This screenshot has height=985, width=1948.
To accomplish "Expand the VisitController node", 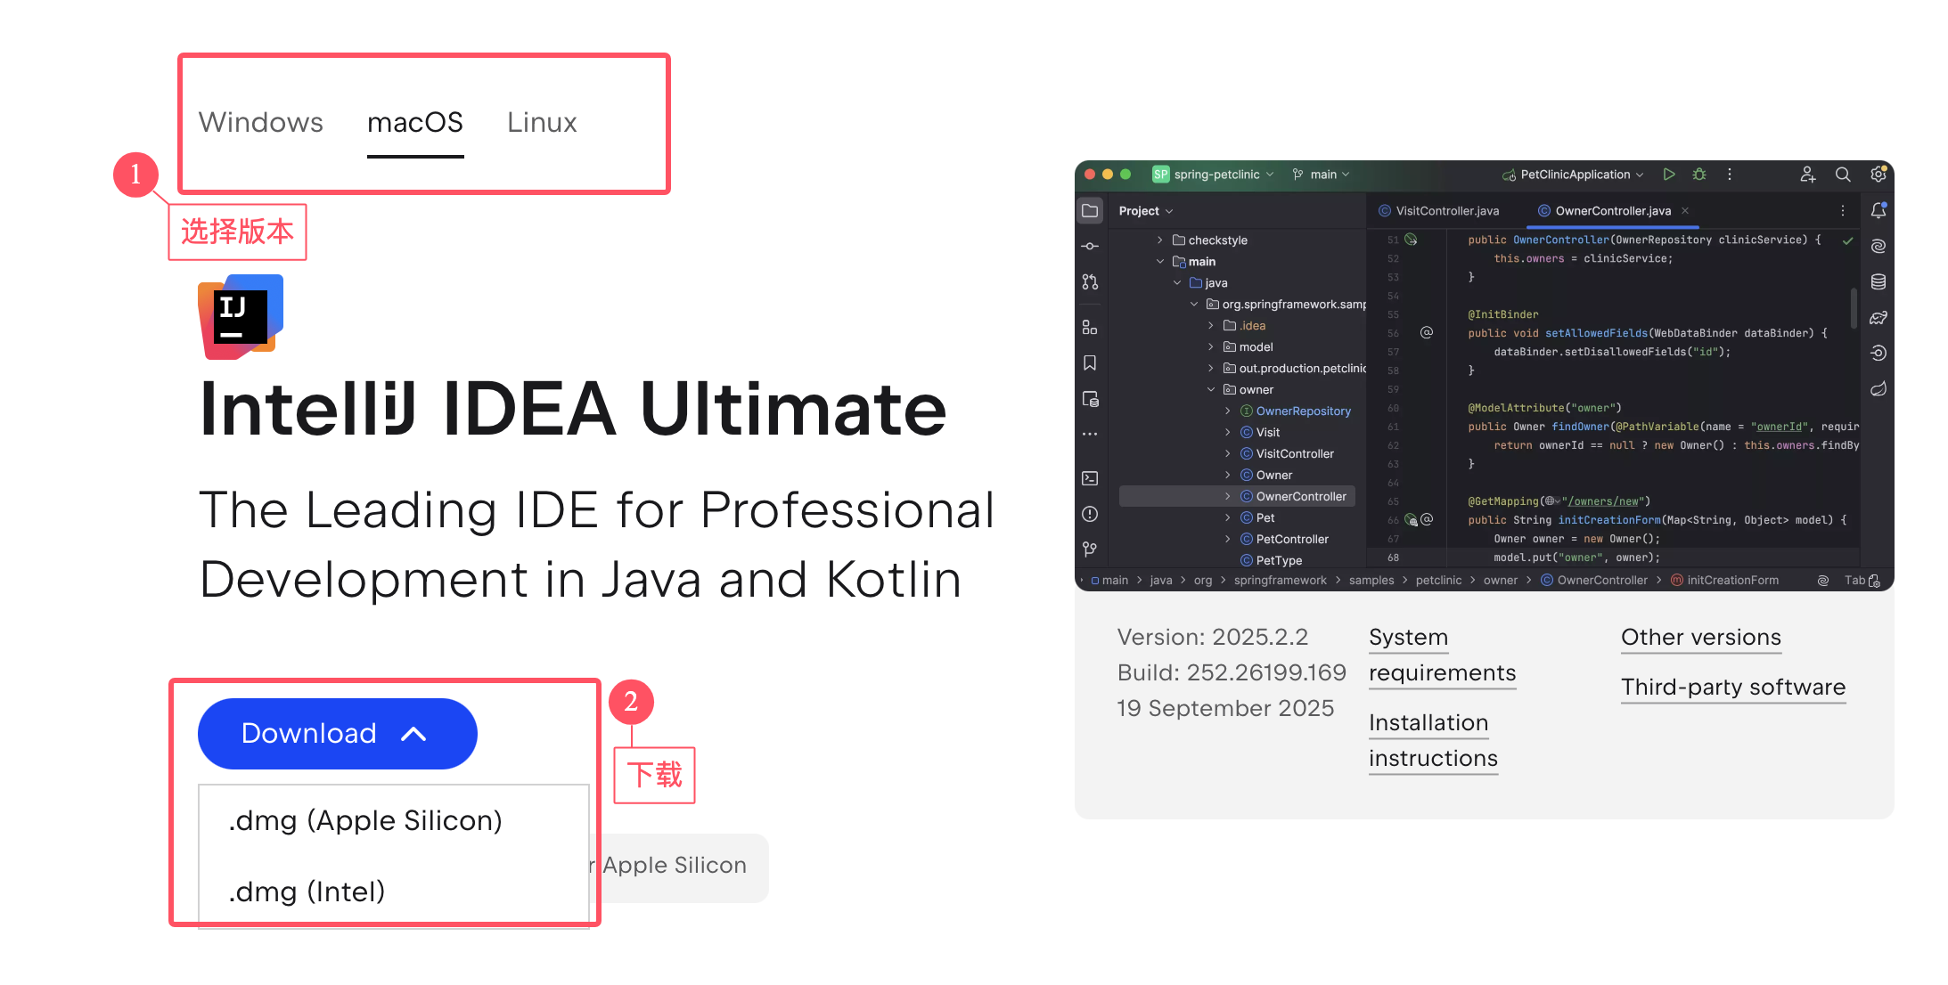I will click(x=1228, y=454).
